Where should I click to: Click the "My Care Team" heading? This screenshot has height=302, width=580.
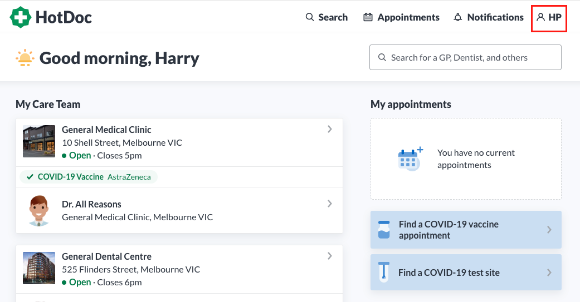point(48,104)
